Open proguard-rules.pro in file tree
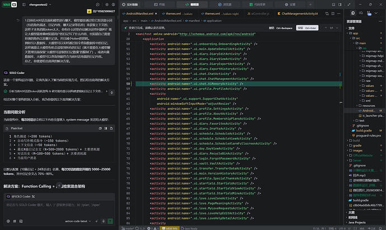This screenshot has width=386, height=230. pyautogui.click(x=368, y=135)
